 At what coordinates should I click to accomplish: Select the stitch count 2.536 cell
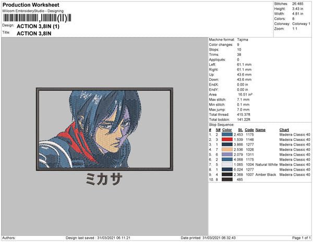[x=238, y=150]
